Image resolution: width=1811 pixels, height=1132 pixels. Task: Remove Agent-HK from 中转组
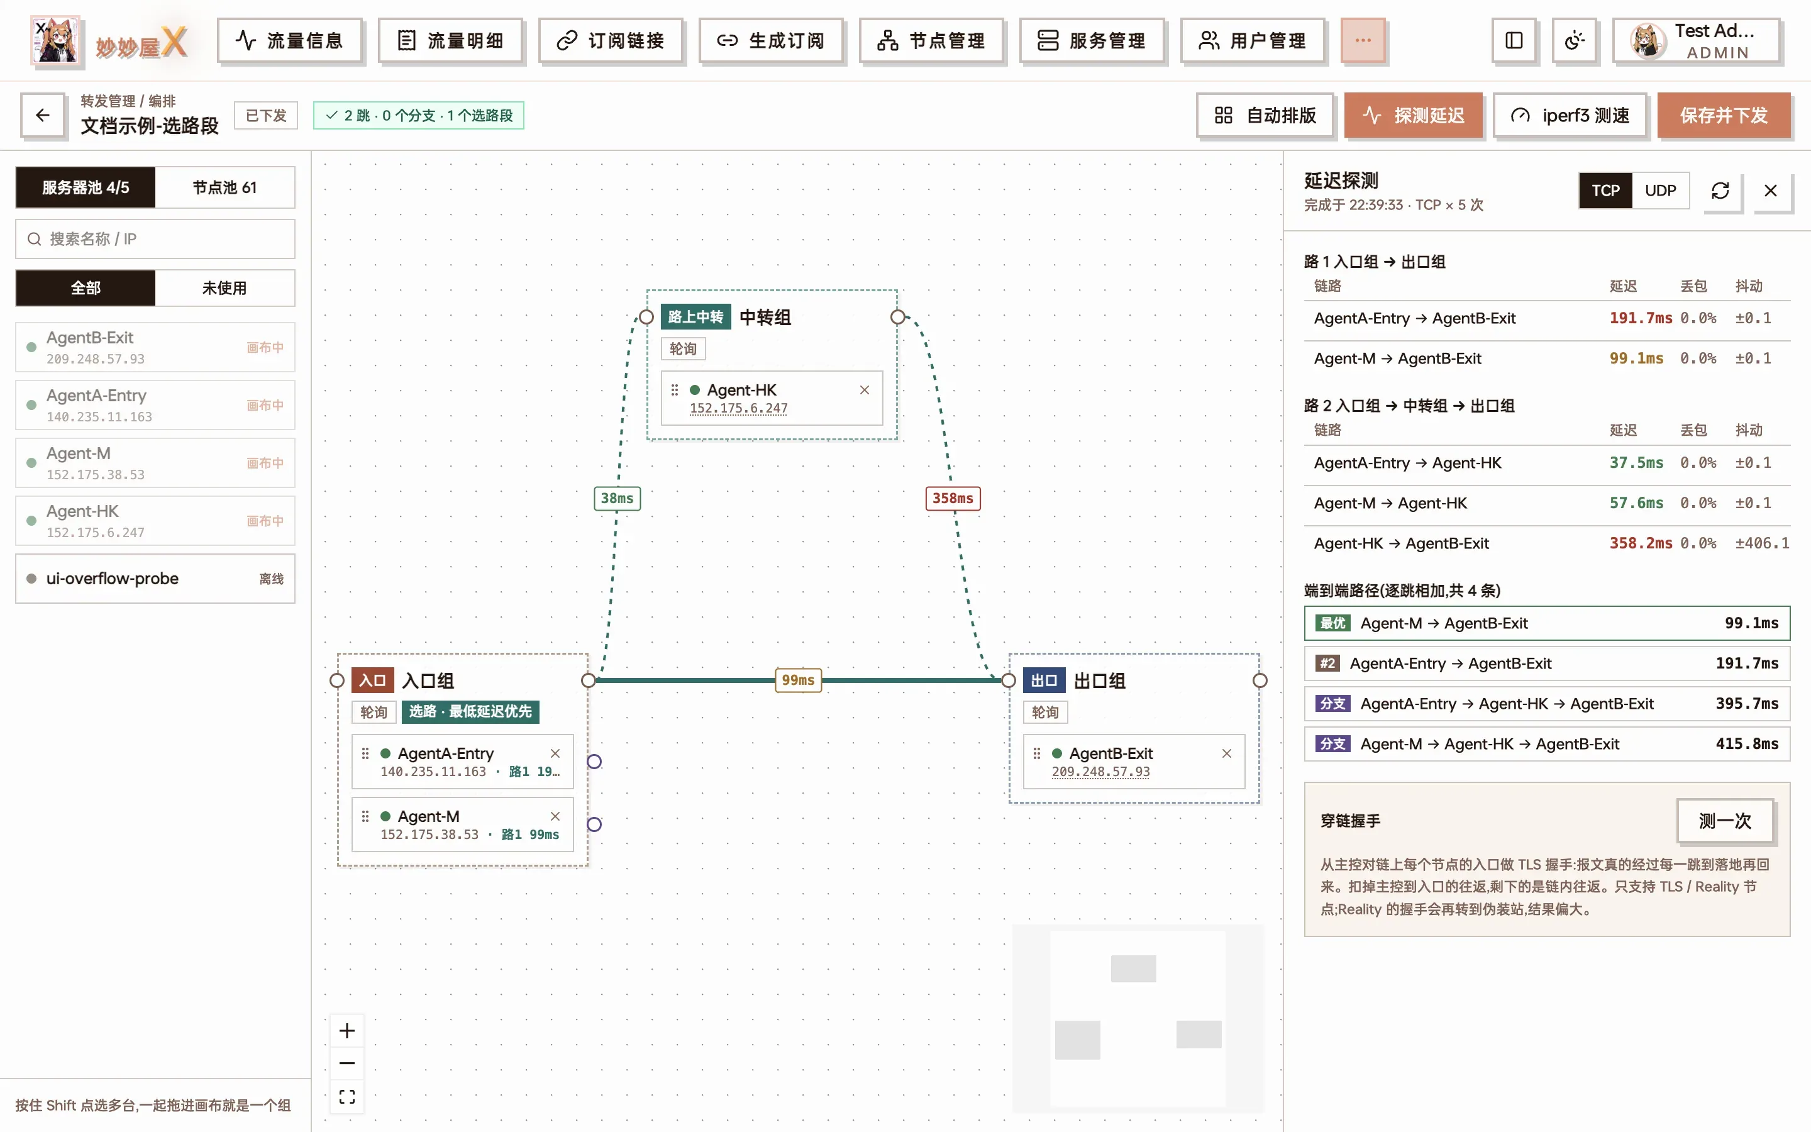(865, 390)
